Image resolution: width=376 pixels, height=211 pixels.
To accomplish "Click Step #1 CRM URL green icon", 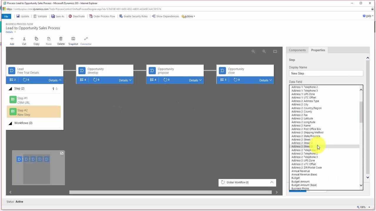I will point(13,100).
